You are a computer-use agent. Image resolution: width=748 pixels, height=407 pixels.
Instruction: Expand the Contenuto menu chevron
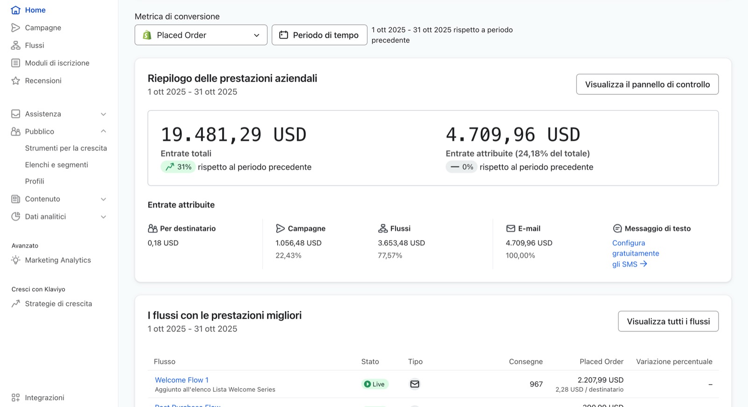(x=103, y=199)
